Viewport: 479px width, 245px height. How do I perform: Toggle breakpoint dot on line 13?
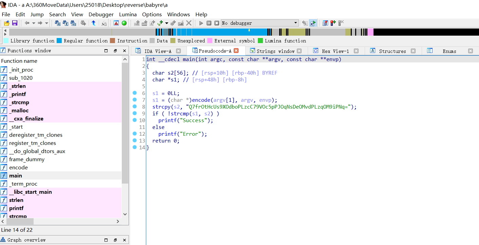click(135, 140)
